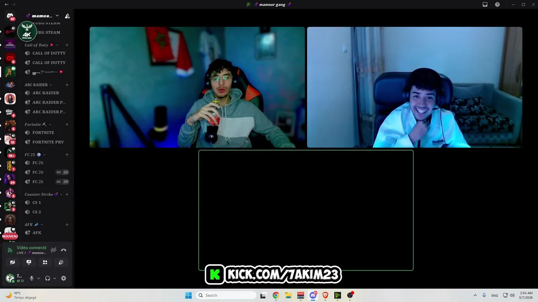Join FC 26 channel showing 00/02
538x302 pixels.
(46, 172)
